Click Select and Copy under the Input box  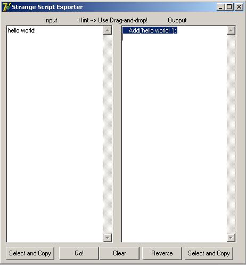point(30,253)
